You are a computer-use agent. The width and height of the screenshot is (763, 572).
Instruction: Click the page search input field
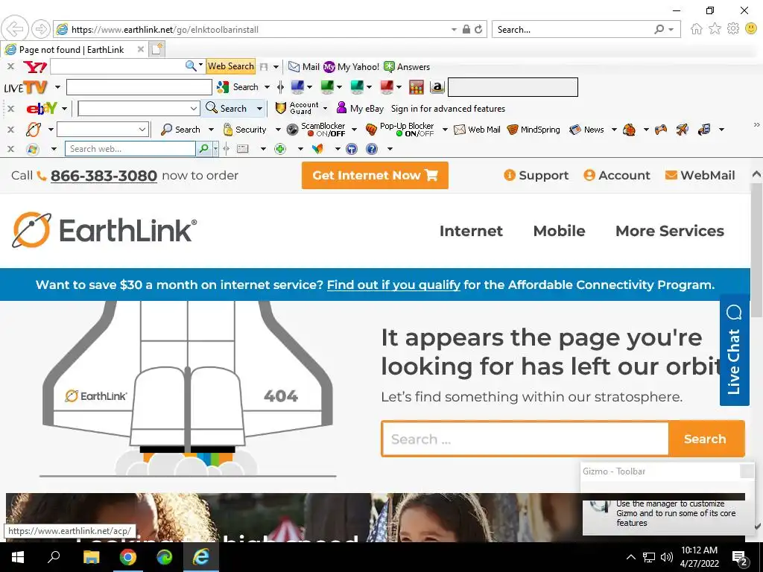(525, 439)
